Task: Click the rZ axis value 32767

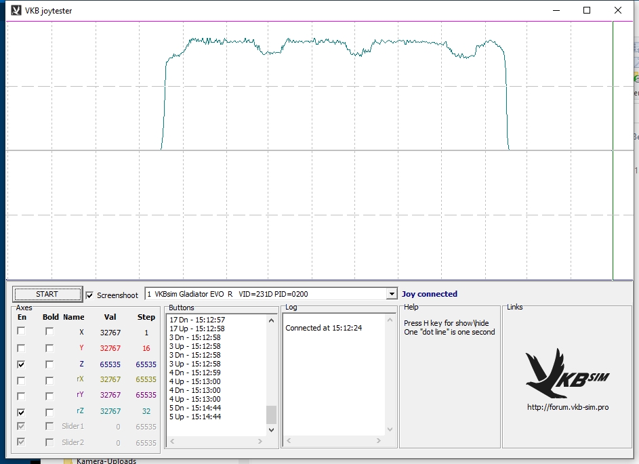Action: 110,411
